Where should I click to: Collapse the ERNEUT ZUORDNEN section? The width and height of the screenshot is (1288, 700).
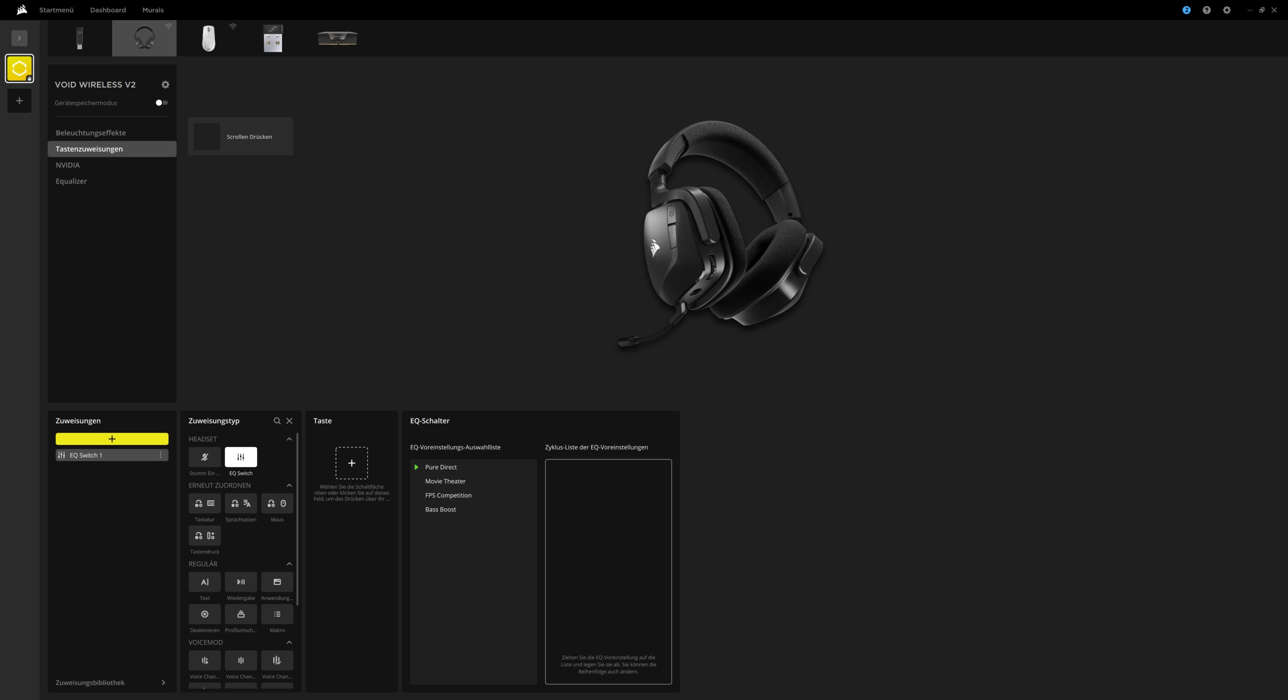(x=289, y=485)
